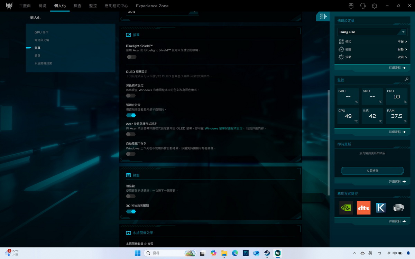Switch to the 監控 tab
415x259 pixels.
pos(93,6)
